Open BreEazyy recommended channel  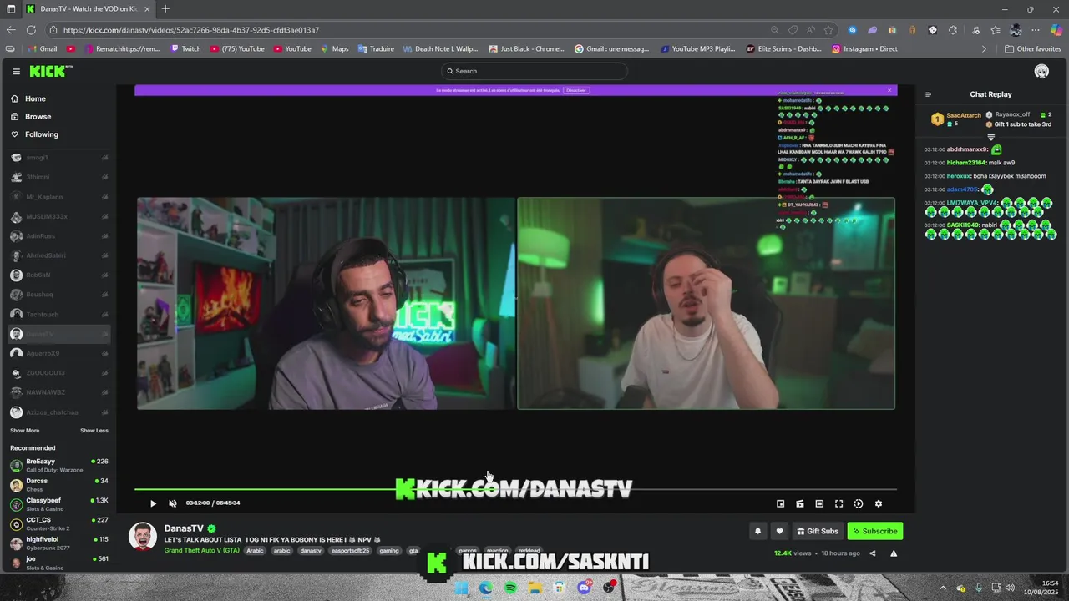click(58, 465)
